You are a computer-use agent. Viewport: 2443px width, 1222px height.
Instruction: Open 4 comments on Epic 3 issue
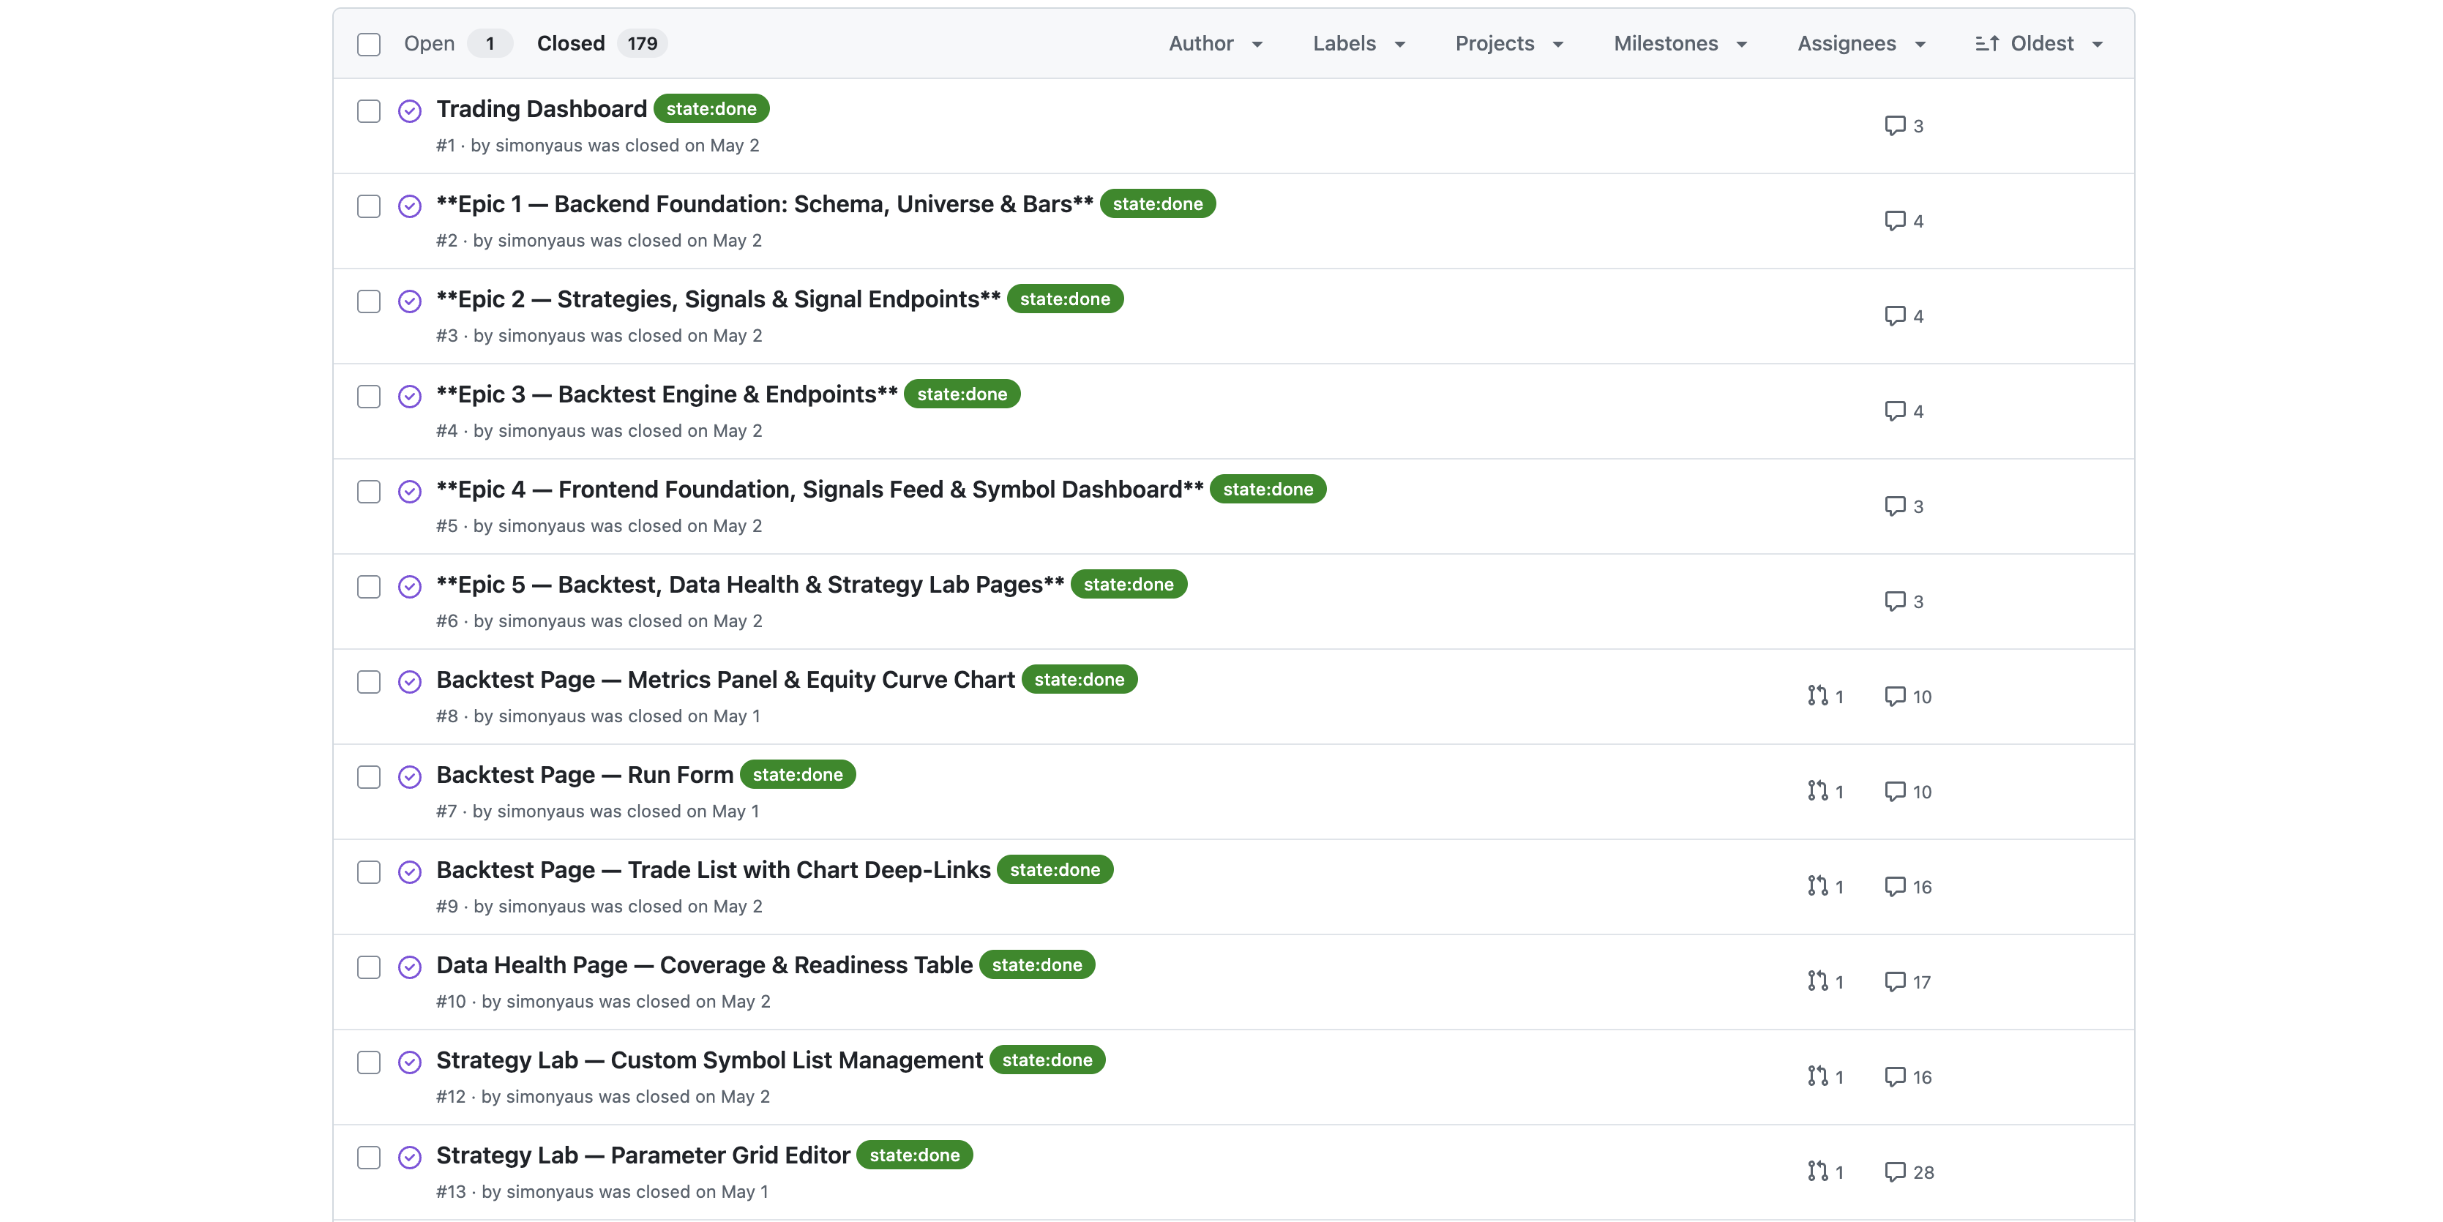coord(1904,411)
